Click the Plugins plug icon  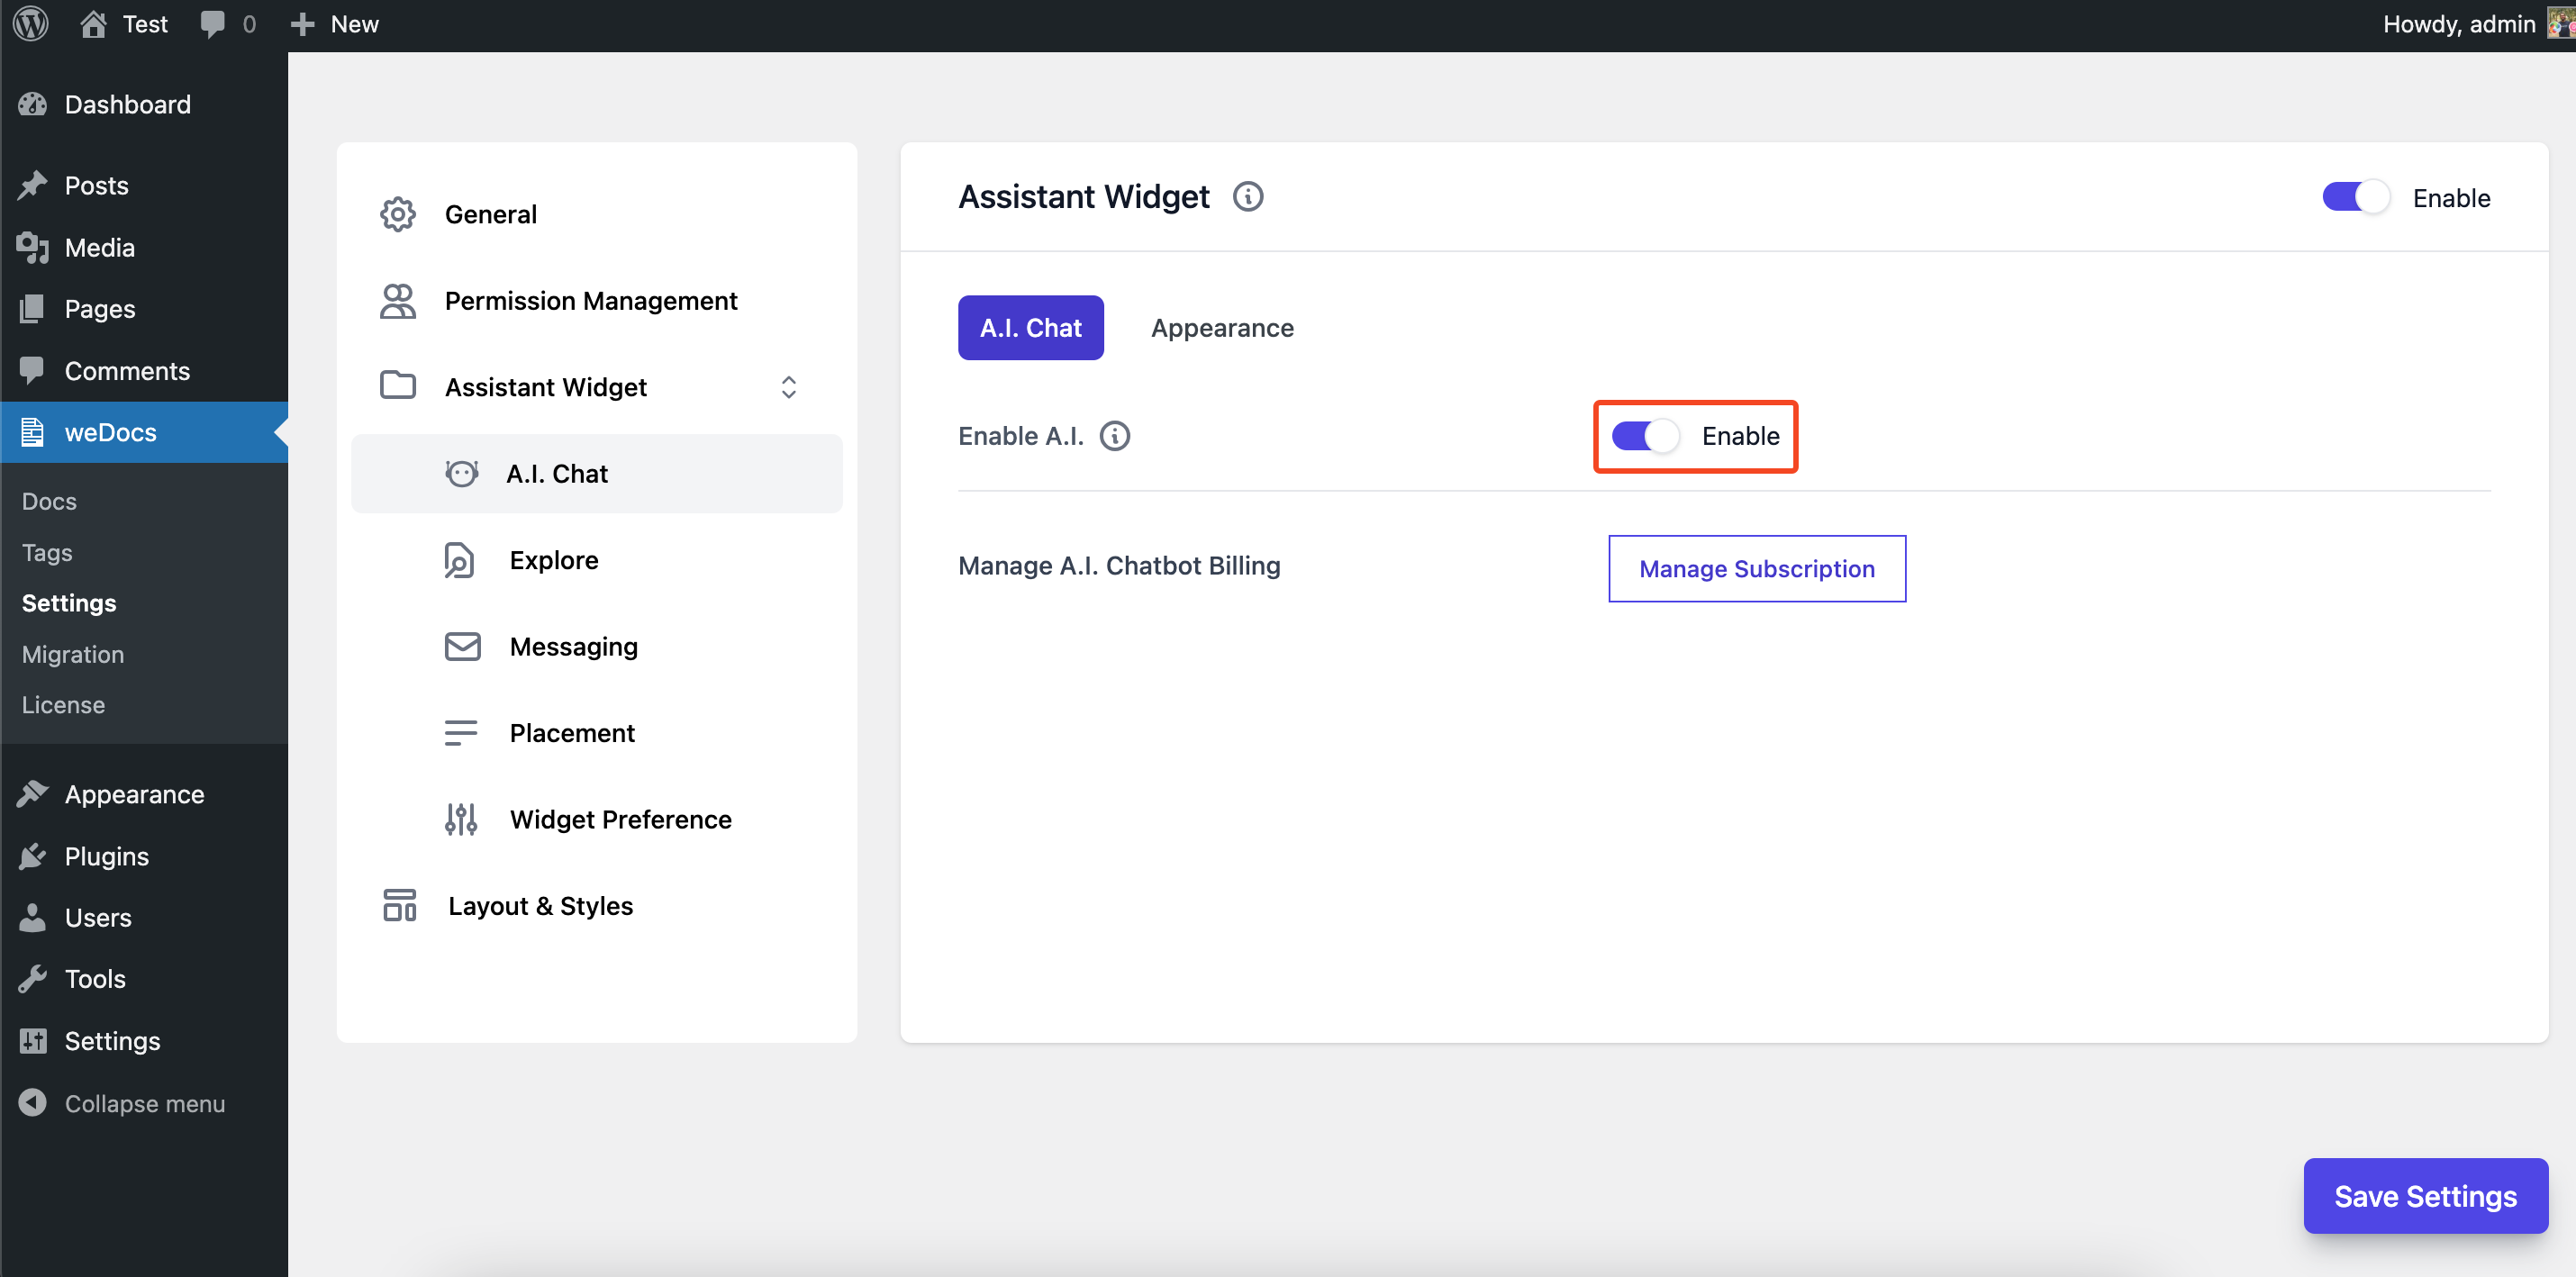tap(33, 856)
